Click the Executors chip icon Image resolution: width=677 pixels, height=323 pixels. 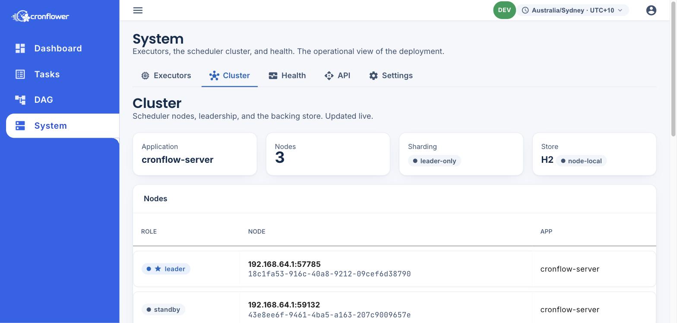pyautogui.click(x=145, y=76)
